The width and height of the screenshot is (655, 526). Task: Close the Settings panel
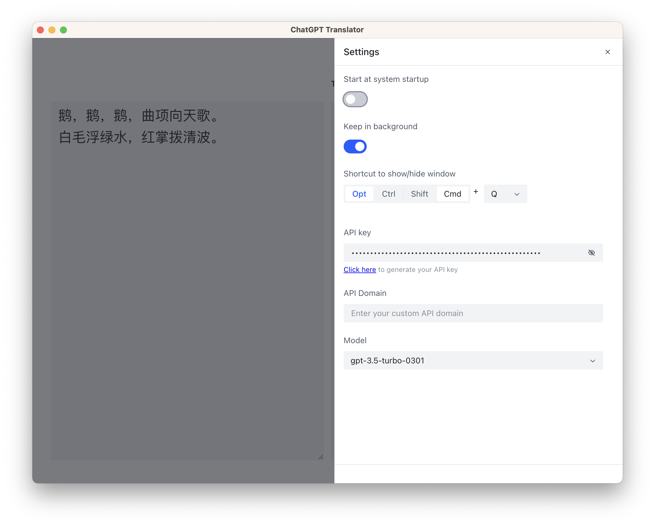tap(607, 52)
